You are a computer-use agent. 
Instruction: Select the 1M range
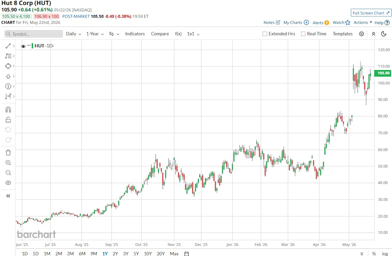coord(47,254)
